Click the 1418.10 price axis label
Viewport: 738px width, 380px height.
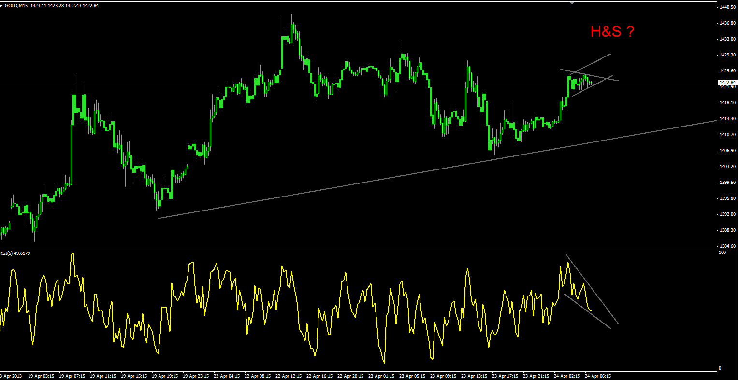[727, 103]
